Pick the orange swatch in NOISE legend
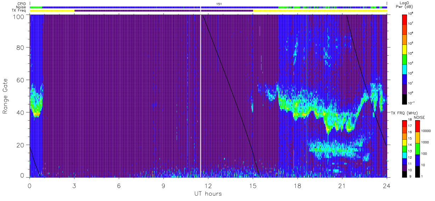This screenshot has height=201, width=435. (417, 138)
